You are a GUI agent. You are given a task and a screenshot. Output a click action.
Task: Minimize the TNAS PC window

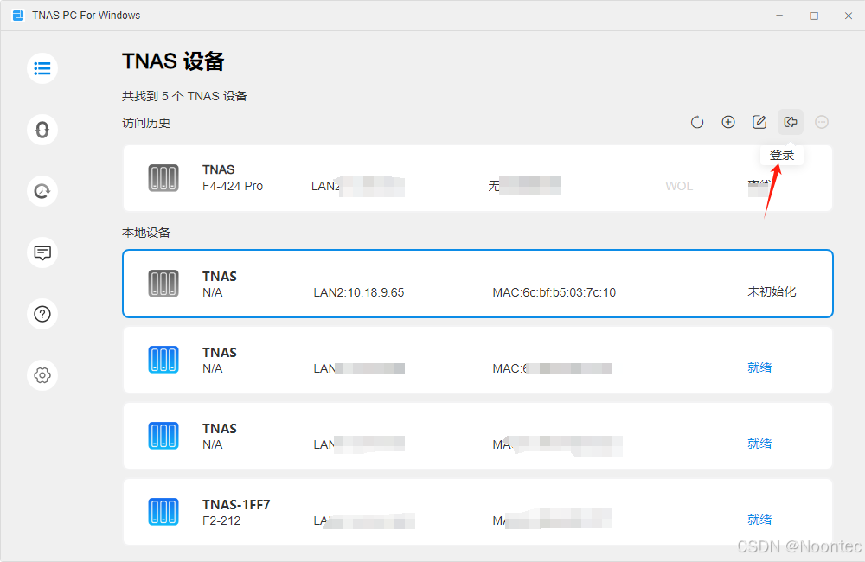pyautogui.click(x=779, y=16)
